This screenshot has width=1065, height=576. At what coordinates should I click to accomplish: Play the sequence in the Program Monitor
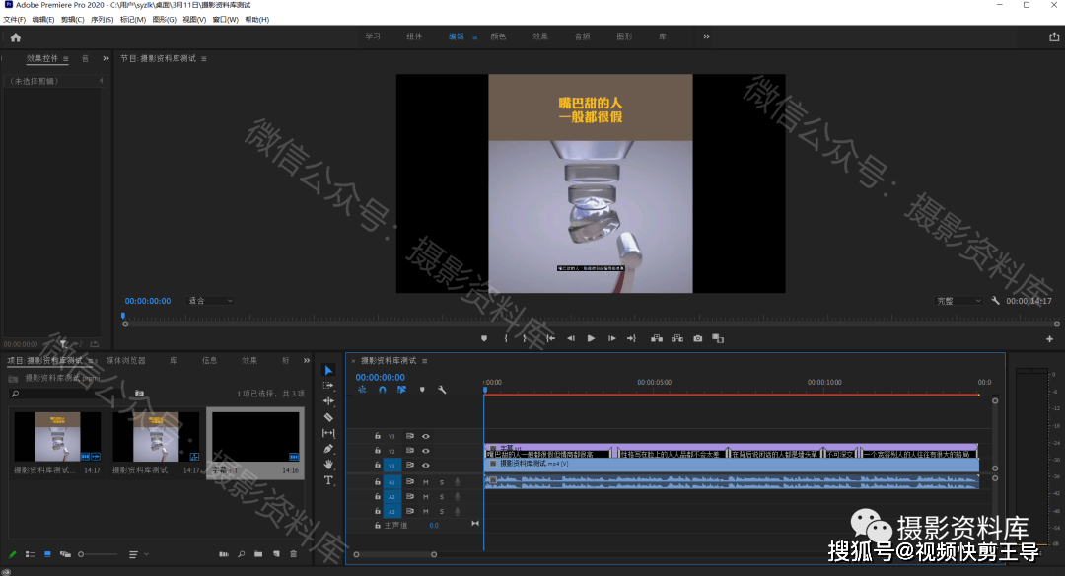coord(591,338)
